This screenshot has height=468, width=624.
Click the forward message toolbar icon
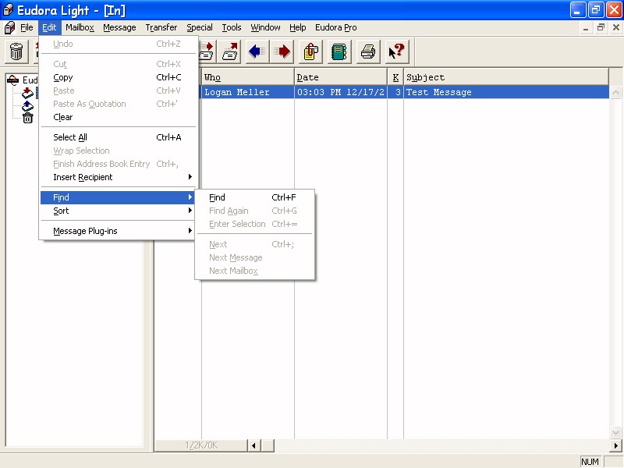[x=207, y=51]
